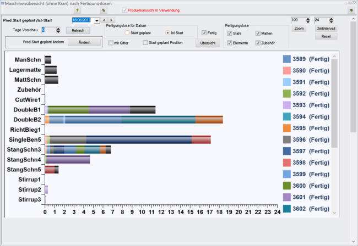Go to previous date with < arrow
Viewport: 358px width, 246px height.
click(104, 20)
